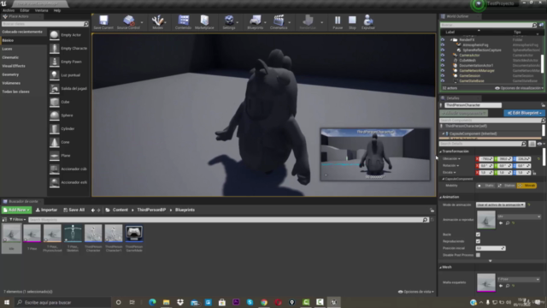
Task: Click the ThirdPersonGameMode gamepad asset
Action: pyautogui.click(x=134, y=234)
